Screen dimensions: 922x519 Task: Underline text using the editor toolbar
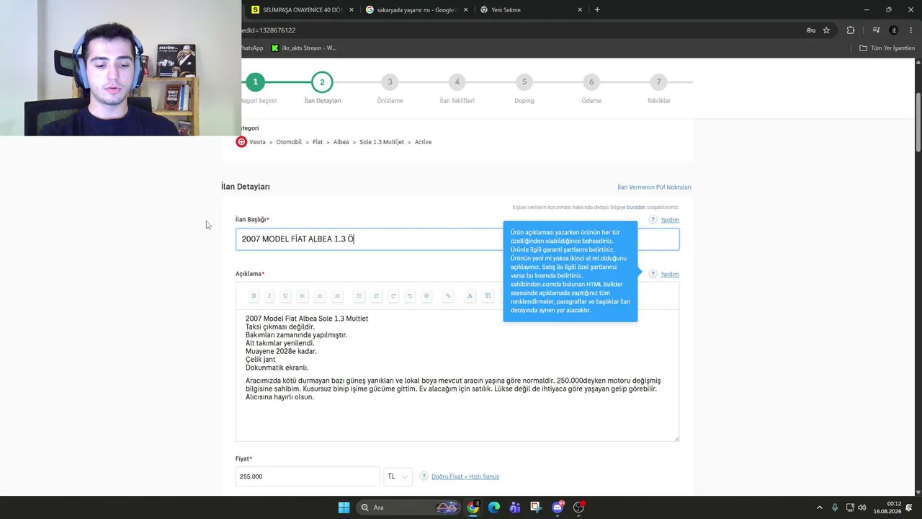click(x=285, y=296)
